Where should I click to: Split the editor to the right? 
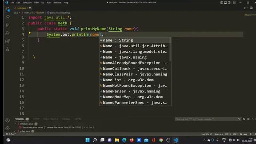coord(251,8)
